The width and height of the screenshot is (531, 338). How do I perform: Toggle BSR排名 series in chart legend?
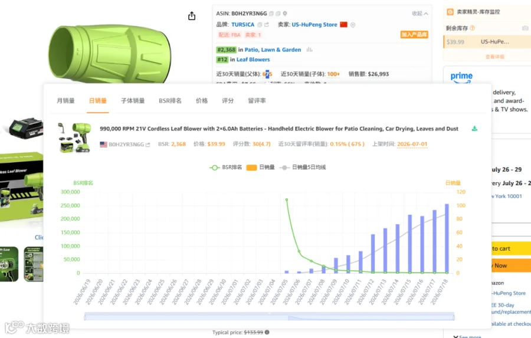pos(226,168)
